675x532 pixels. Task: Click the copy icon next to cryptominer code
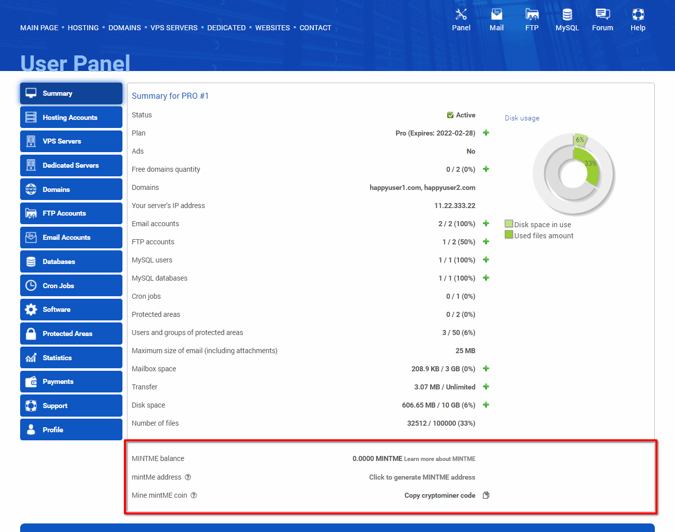486,495
